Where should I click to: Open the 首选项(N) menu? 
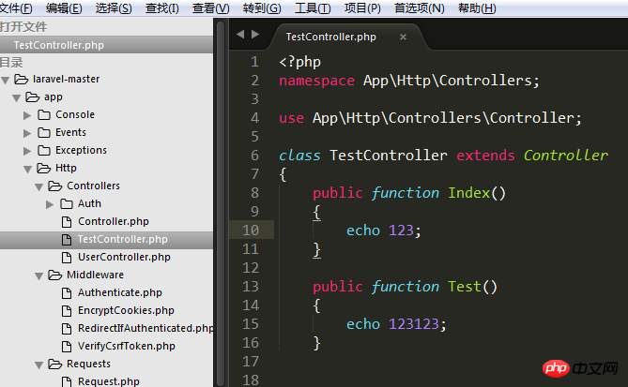tap(420, 8)
